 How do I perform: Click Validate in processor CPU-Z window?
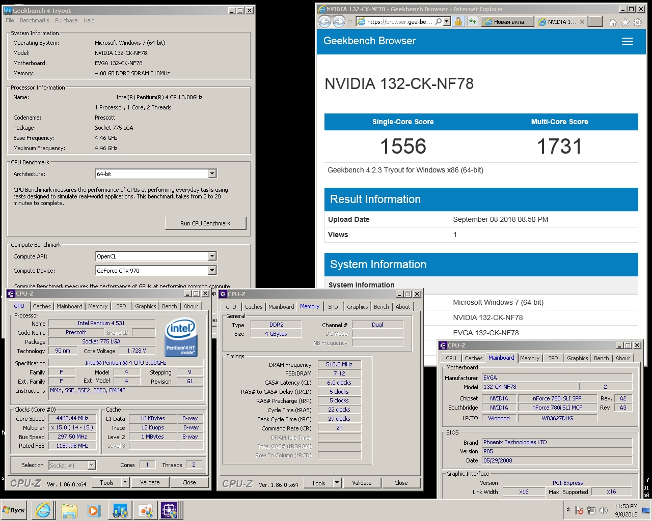(150, 482)
